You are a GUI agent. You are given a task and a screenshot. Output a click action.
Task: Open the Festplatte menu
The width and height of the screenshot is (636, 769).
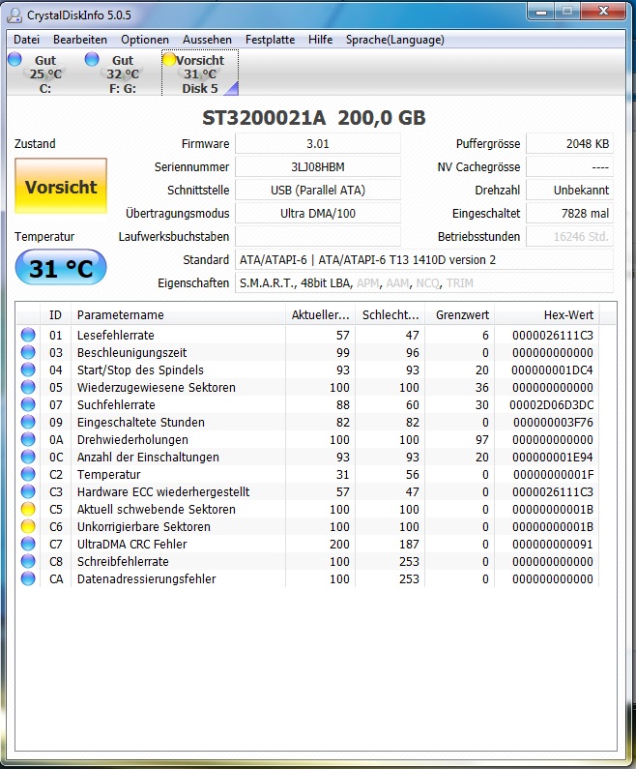[x=270, y=40]
